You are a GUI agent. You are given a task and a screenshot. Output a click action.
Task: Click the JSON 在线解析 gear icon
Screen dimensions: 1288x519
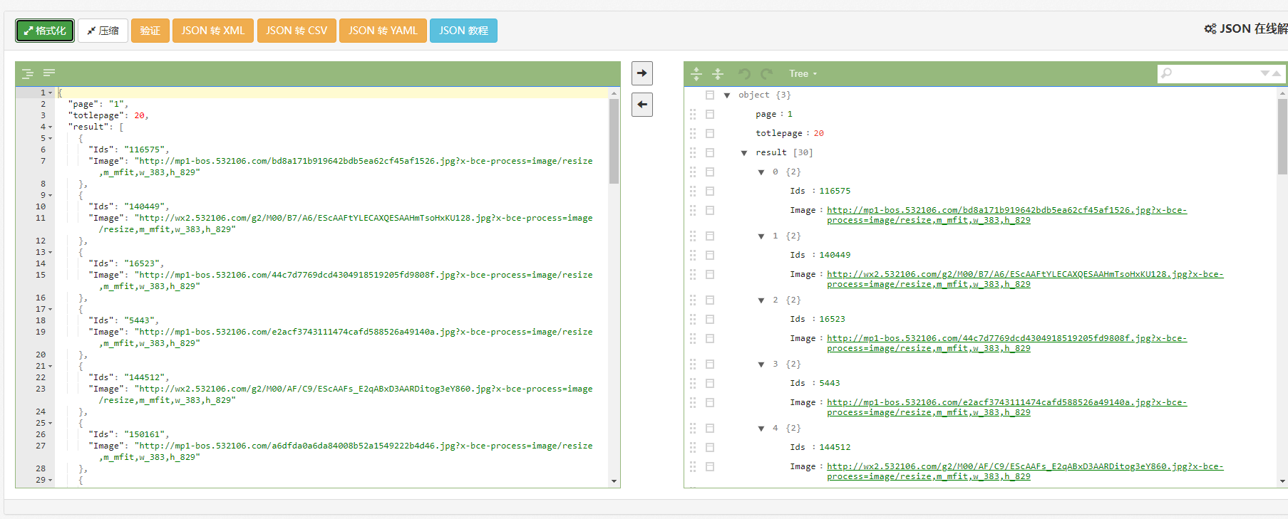point(1210,28)
